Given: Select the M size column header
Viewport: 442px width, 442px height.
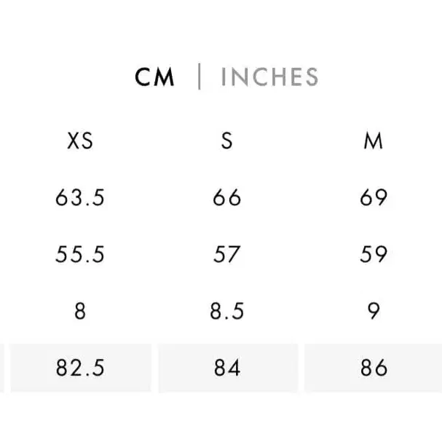Looking at the screenshot, I should (373, 141).
